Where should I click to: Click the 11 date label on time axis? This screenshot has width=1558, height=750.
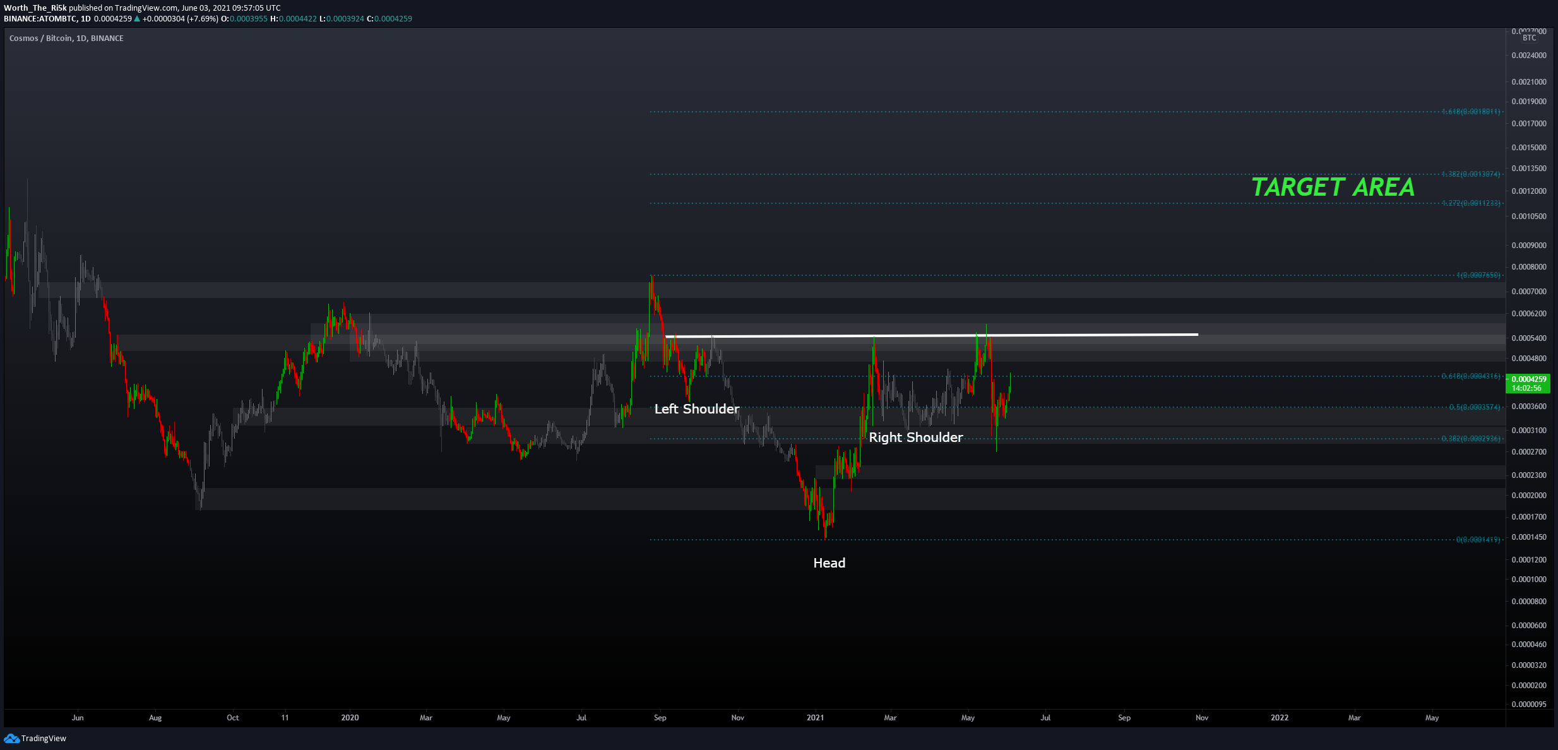pyautogui.click(x=285, y=718)
